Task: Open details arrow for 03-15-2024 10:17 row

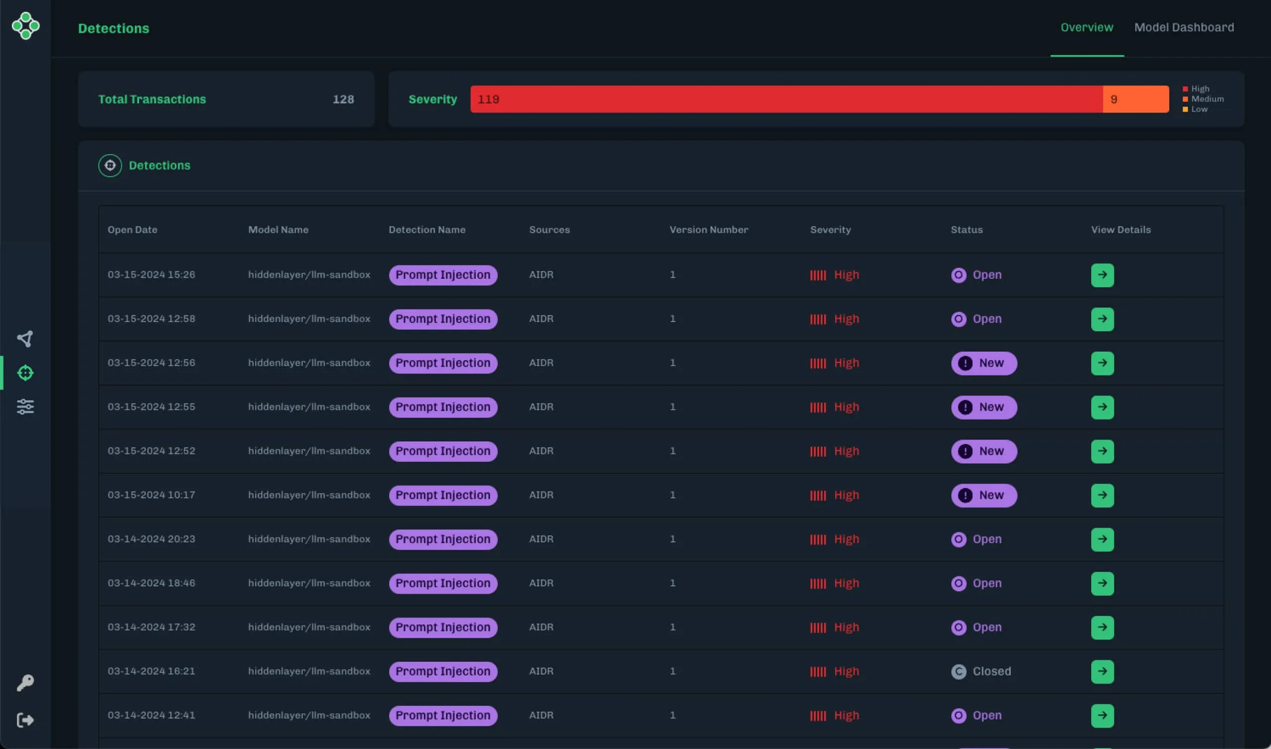Action: pyautogui.click(x=1102, y=495)
